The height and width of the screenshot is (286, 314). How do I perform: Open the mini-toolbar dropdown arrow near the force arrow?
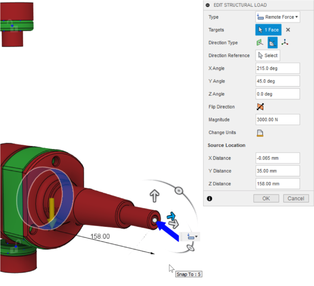pos(197,237)
